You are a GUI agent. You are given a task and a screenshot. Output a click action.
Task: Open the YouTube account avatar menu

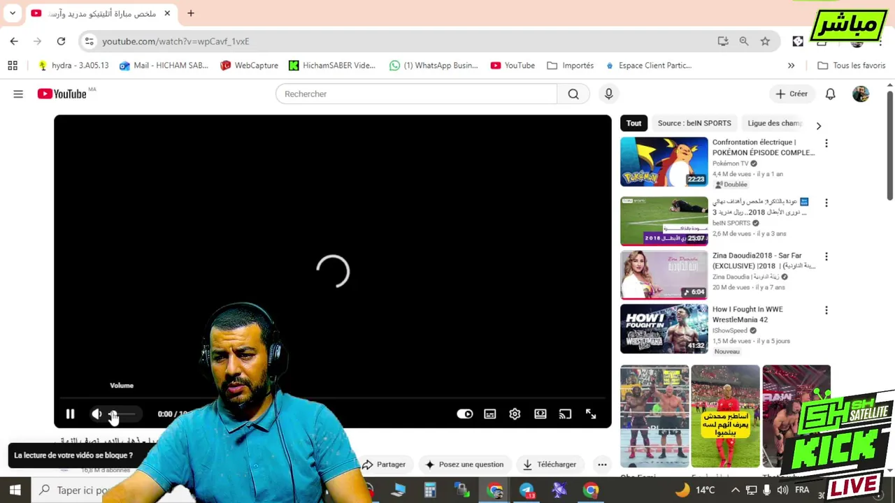point(861,94)
